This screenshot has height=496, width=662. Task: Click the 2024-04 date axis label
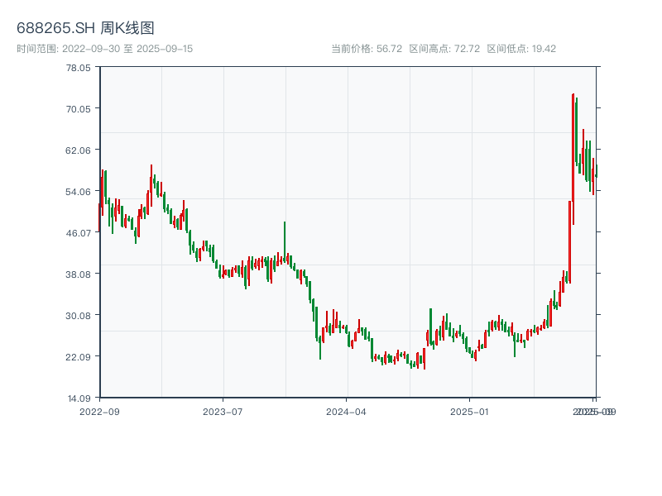(347, 411)
